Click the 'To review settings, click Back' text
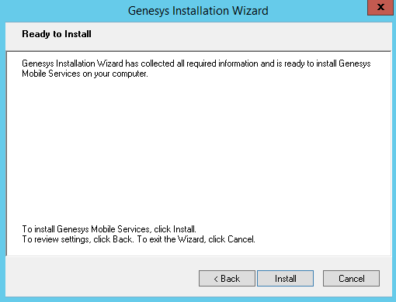Image resolution: width=396 pixels, height=302 pixels. pyautogui.click(x=78, y=239)
